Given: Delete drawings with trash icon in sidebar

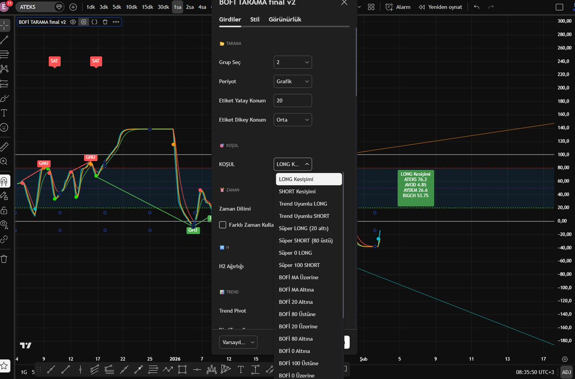Looking at the screenshot, I should 4,259.
